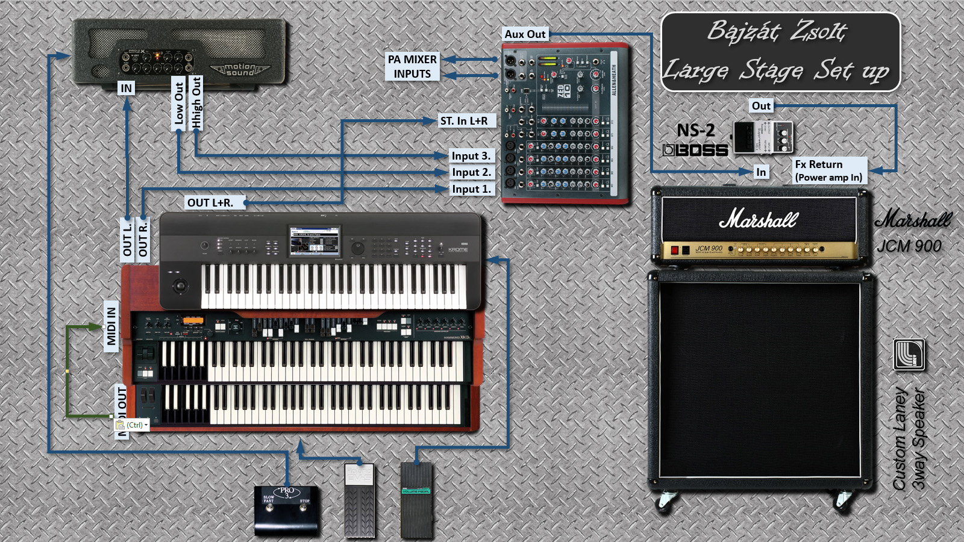Select the 'OUT R.' vertical label
The width and height of the screenshot is (964, 542).
coord(143,240)
